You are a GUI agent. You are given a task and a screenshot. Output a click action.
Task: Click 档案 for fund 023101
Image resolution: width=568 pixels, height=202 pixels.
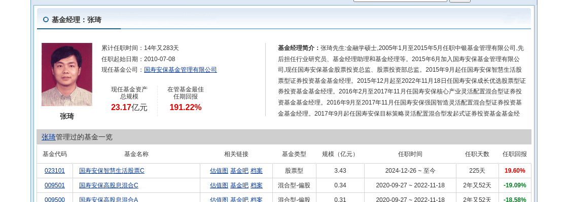(x=257, y=171)
